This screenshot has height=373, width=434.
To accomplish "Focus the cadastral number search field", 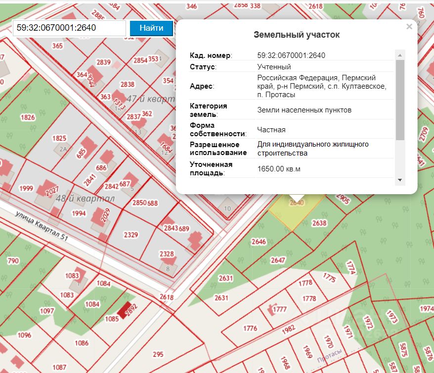I will (x=69, y=28).
